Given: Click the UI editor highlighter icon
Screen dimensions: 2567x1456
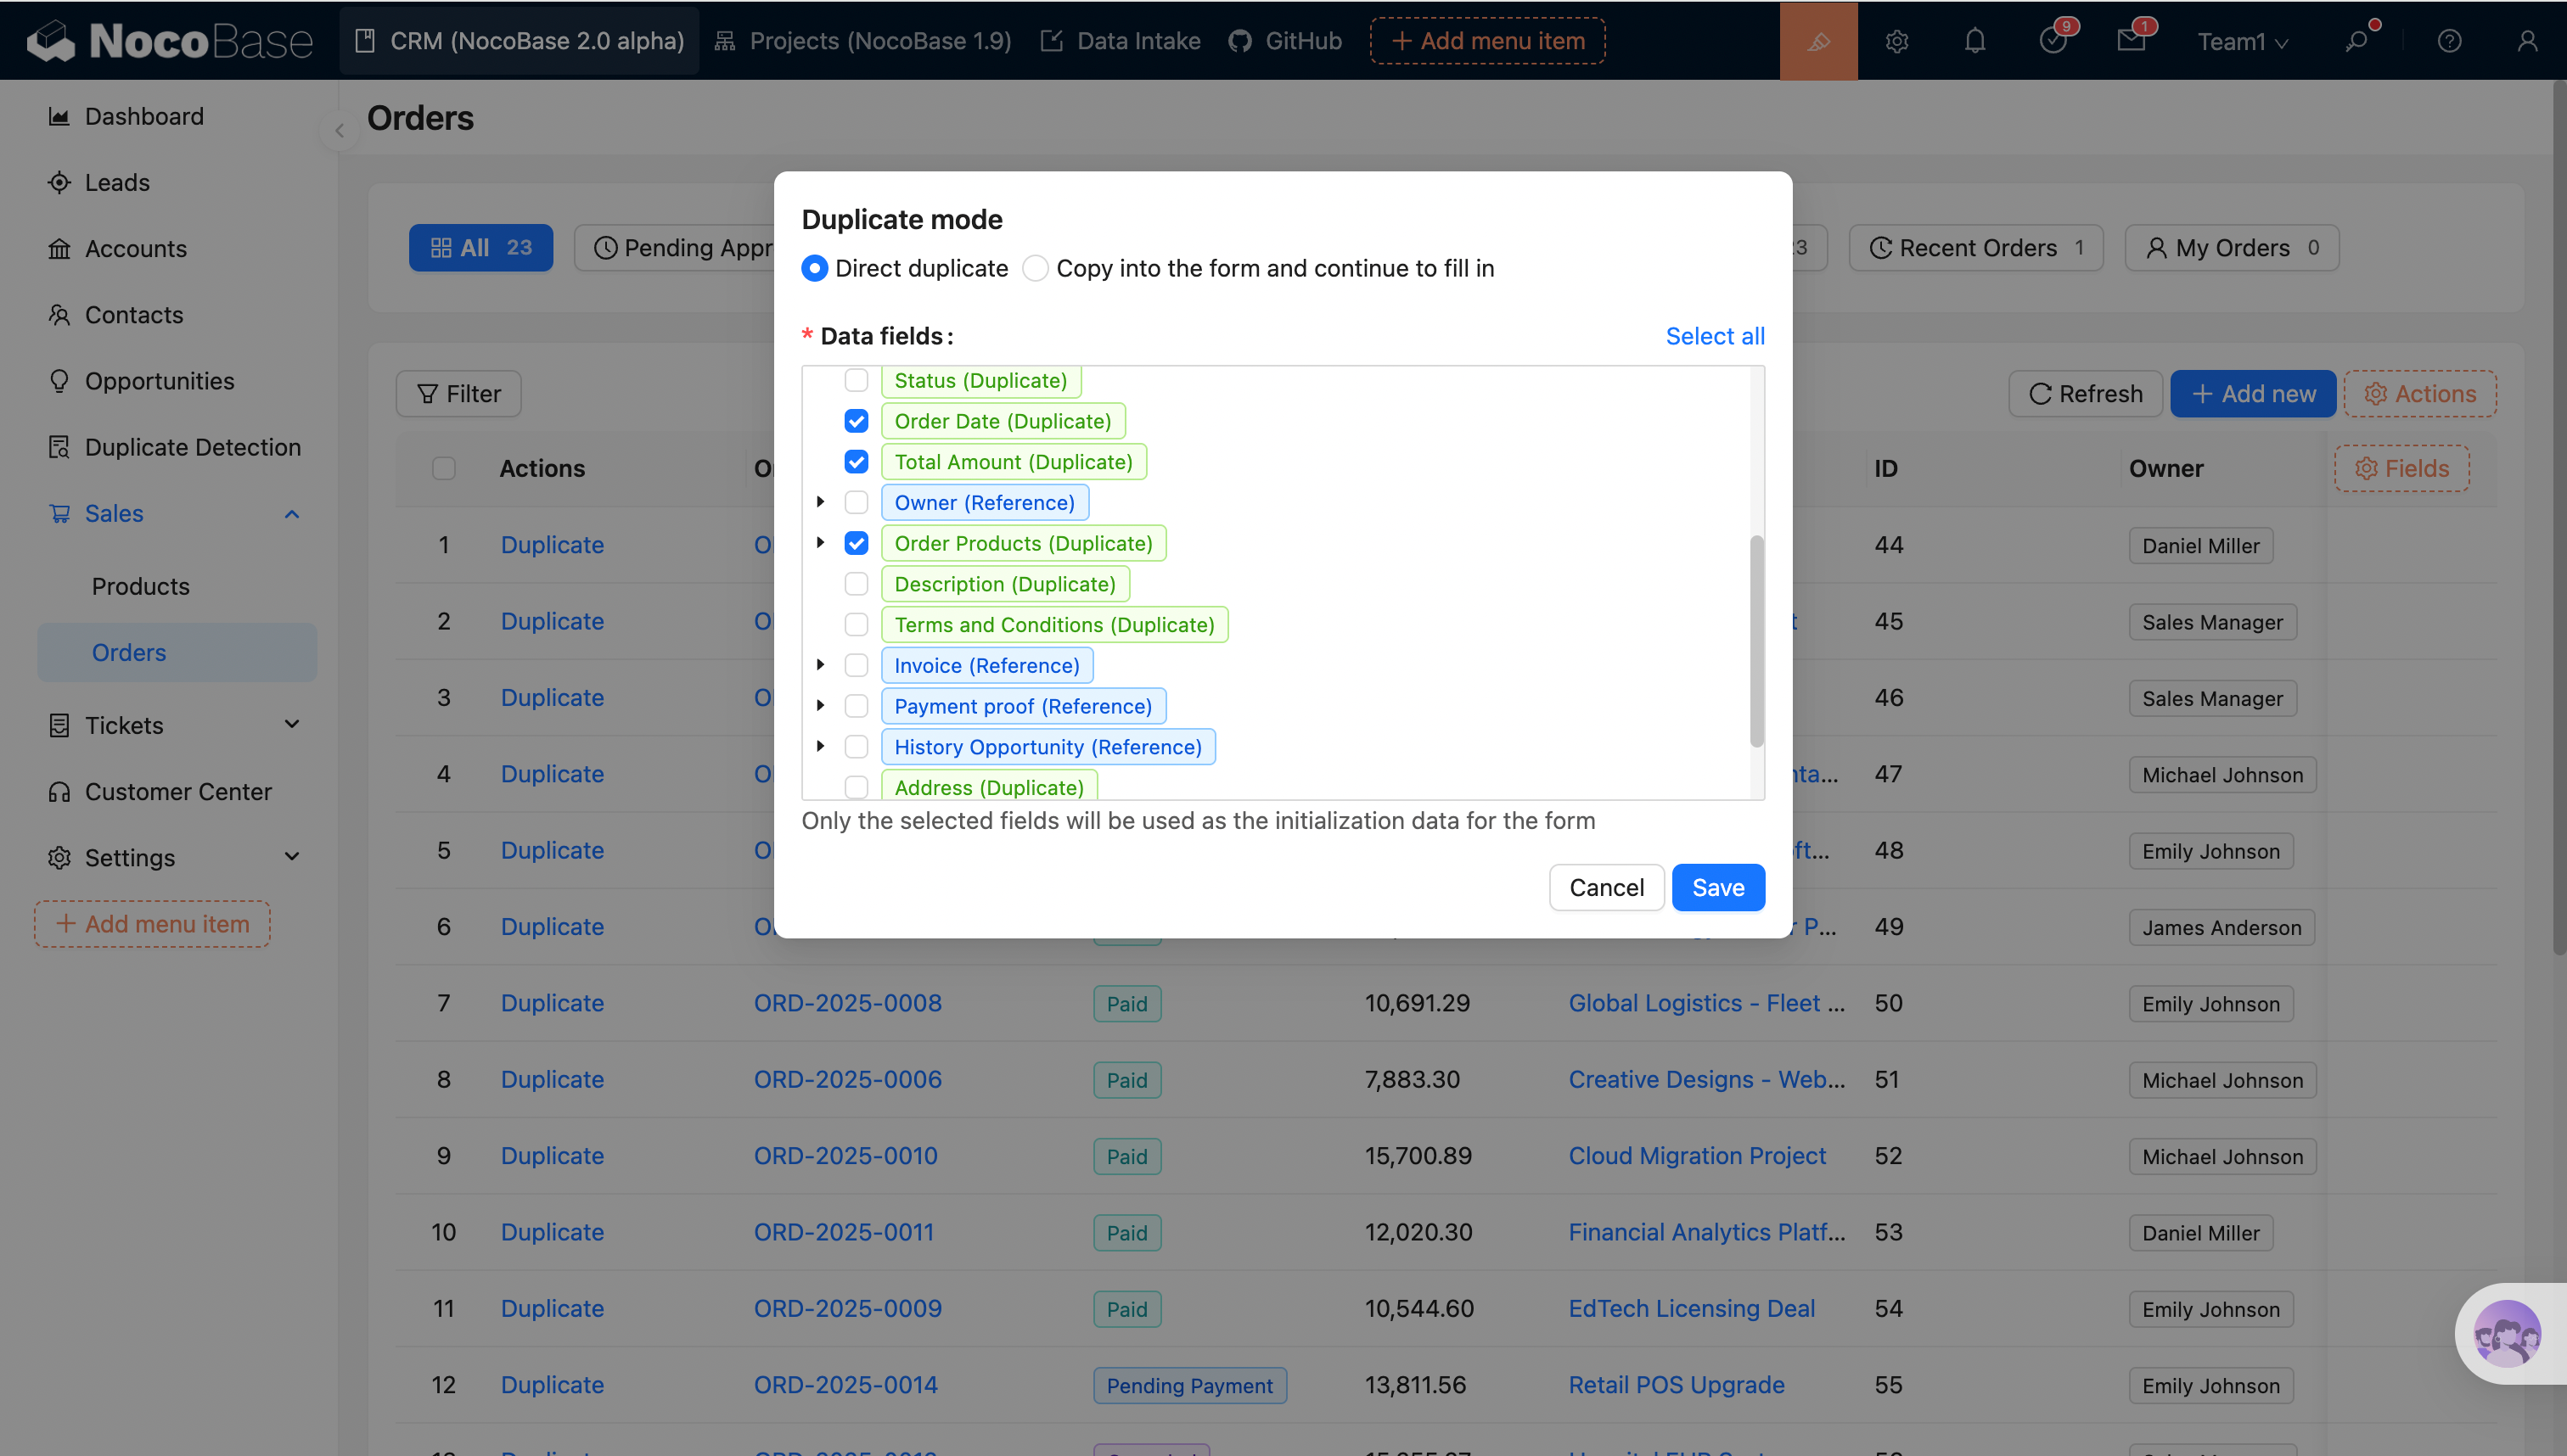Looking at the screenshot, I should pyautogui.click(x=1818, y=41).
